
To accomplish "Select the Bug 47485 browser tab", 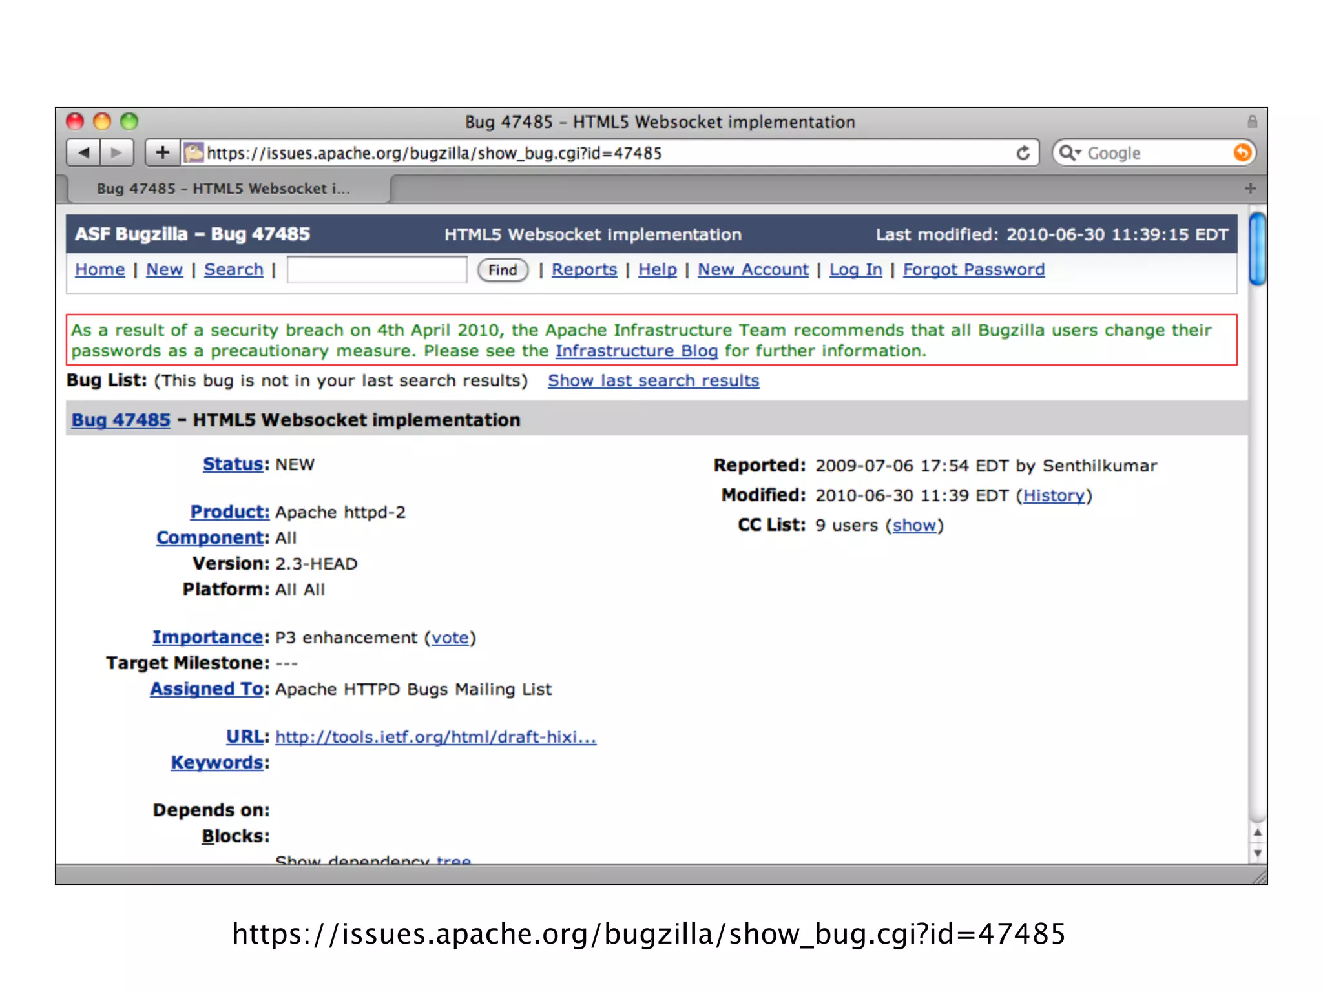I will click(x=229, y=189).
